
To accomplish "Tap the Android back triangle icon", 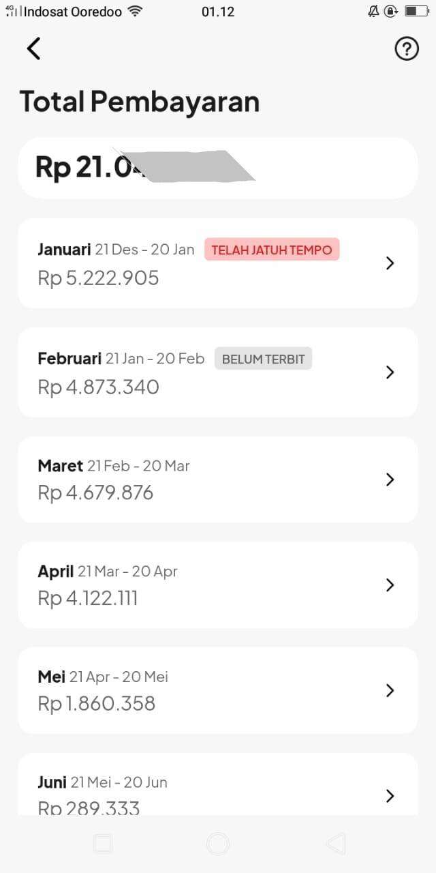I will click(336, 844).
